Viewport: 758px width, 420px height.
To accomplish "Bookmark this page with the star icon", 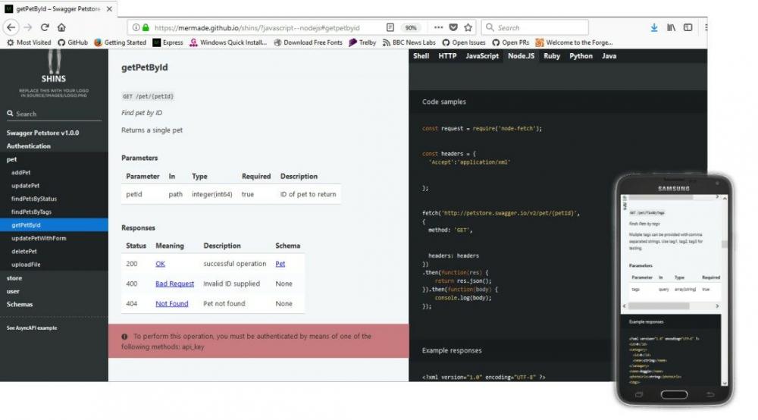I will tap(468, 27).
